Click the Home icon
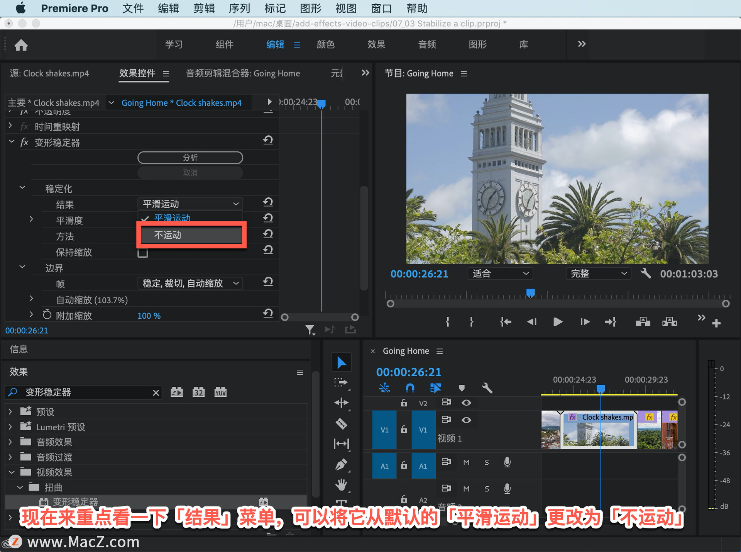Image resolution: width=741 pixels, height=552 pixels. 21,45
